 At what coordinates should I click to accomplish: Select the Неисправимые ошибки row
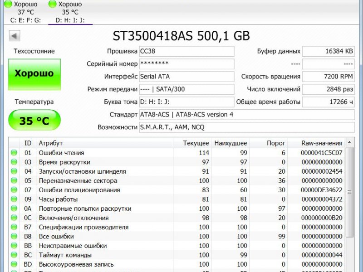pos(177,246)
